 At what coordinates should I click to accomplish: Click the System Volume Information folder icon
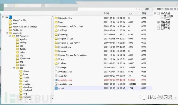(56, 55)
